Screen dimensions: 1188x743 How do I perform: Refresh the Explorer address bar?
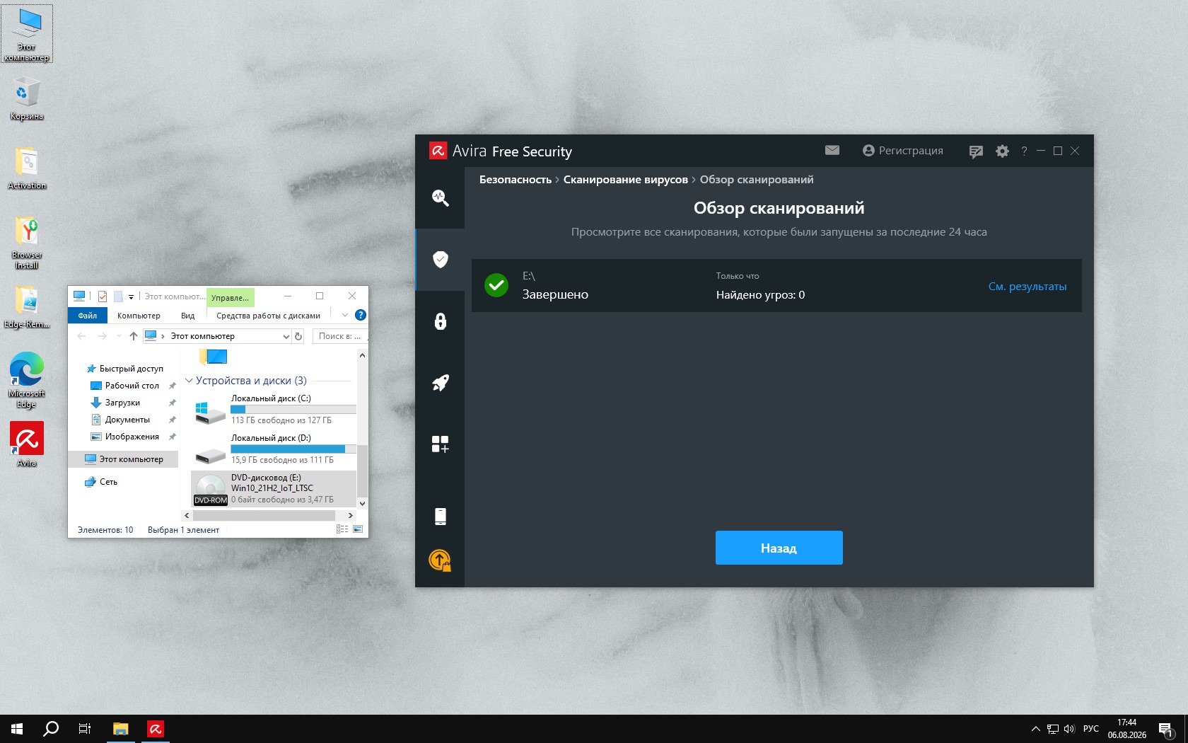pos(298,336)
